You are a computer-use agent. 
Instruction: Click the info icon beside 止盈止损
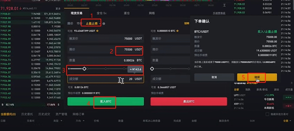click(104, 24)
